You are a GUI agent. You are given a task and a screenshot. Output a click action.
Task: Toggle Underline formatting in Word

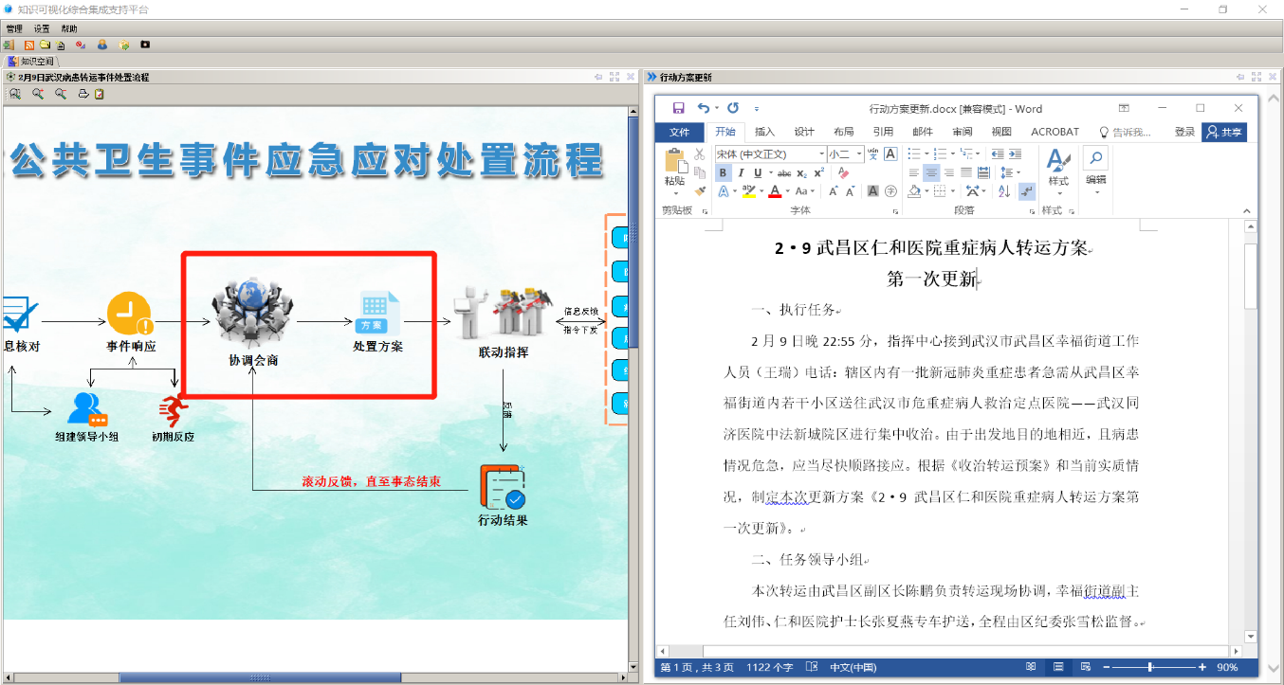tap(758, 173)
